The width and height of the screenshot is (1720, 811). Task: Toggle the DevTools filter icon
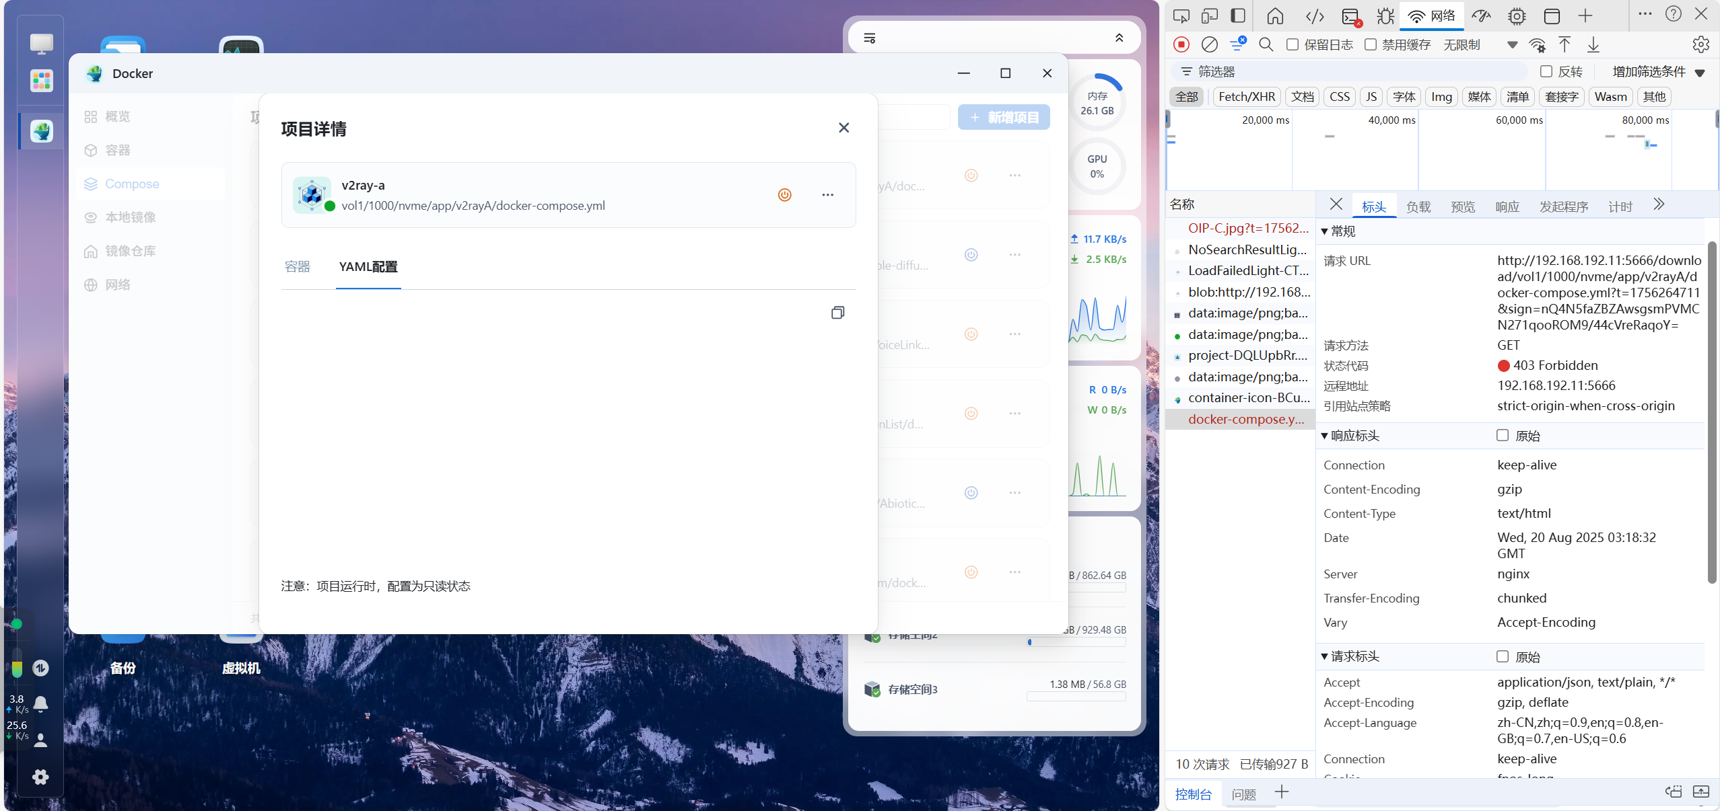click(1237, 44)
